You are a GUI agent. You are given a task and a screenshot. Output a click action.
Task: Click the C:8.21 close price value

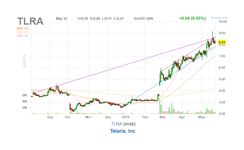pyautogui.click(x=119, y=18)
